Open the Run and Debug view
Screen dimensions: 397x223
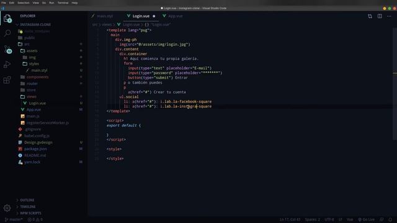click(7, 64)
